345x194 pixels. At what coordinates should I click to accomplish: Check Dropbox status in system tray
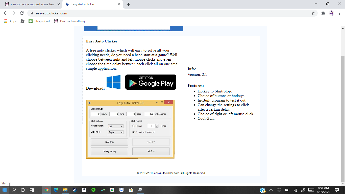coord(279,190)
